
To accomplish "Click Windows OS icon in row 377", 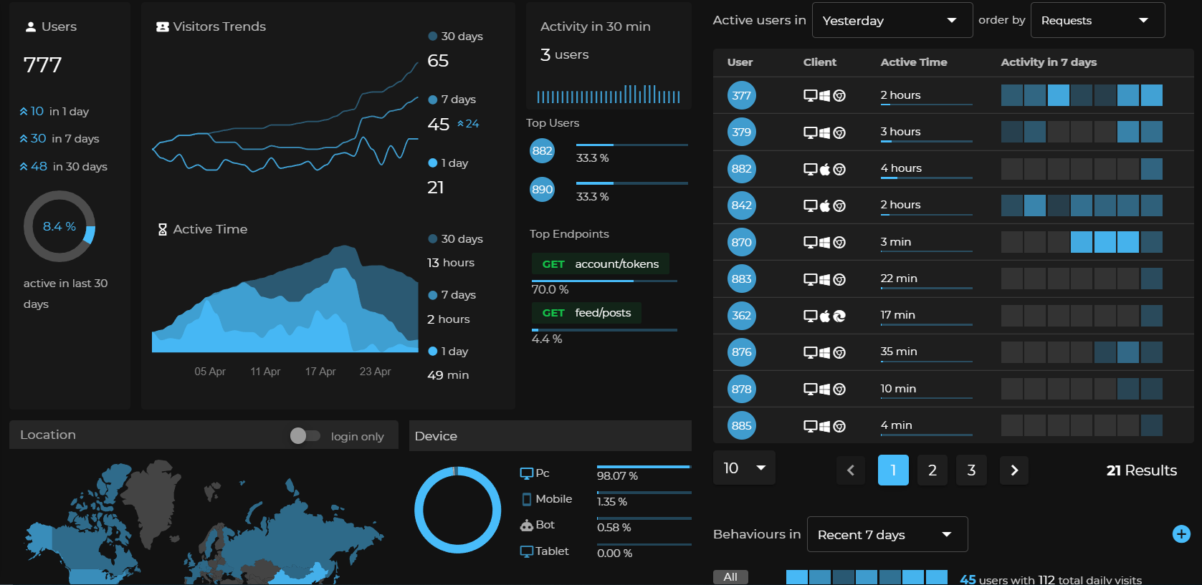I will pos(825,95).
